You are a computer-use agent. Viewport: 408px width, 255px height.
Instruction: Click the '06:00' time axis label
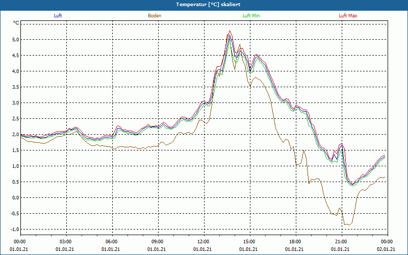[x=111, y=242]
